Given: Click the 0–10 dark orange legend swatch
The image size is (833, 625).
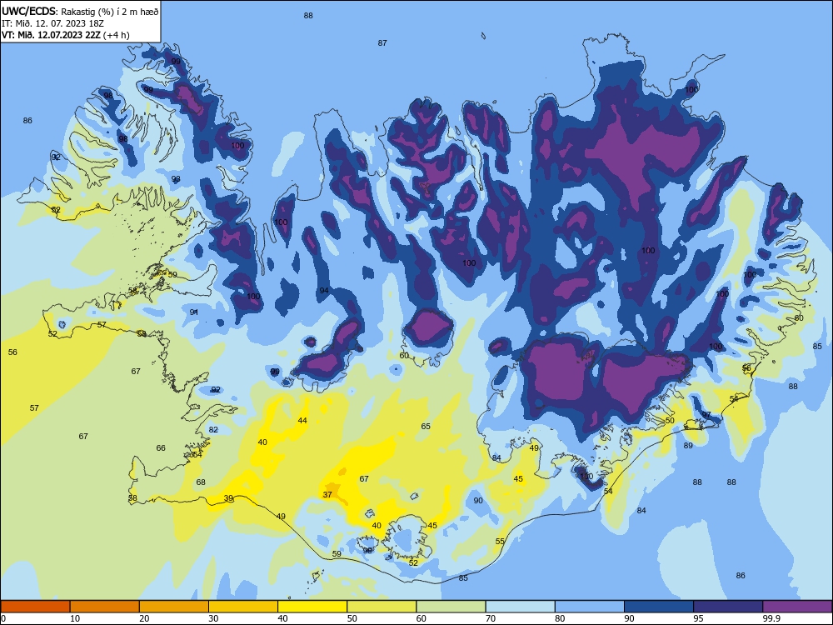Looking at the screenshot, I should pos(35,607).
